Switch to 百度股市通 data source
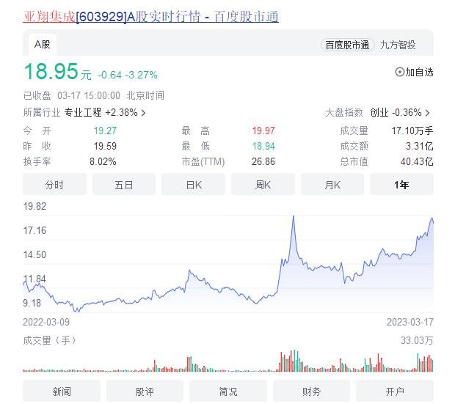 click(x=347, y=45)
